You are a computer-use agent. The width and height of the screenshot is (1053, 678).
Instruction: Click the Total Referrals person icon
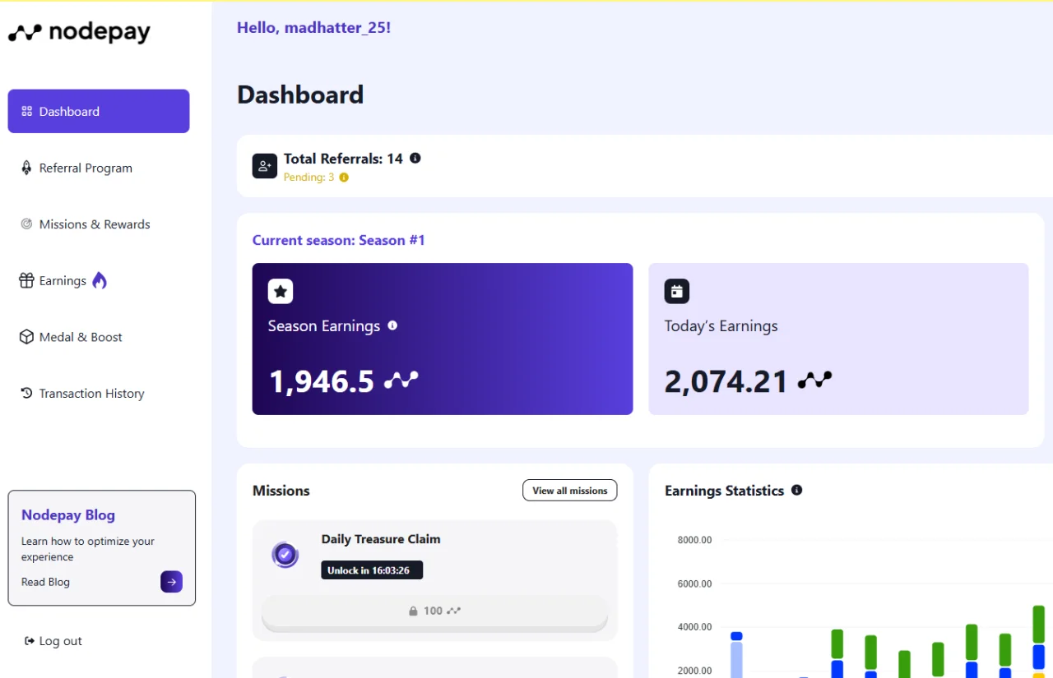(265, 166)
